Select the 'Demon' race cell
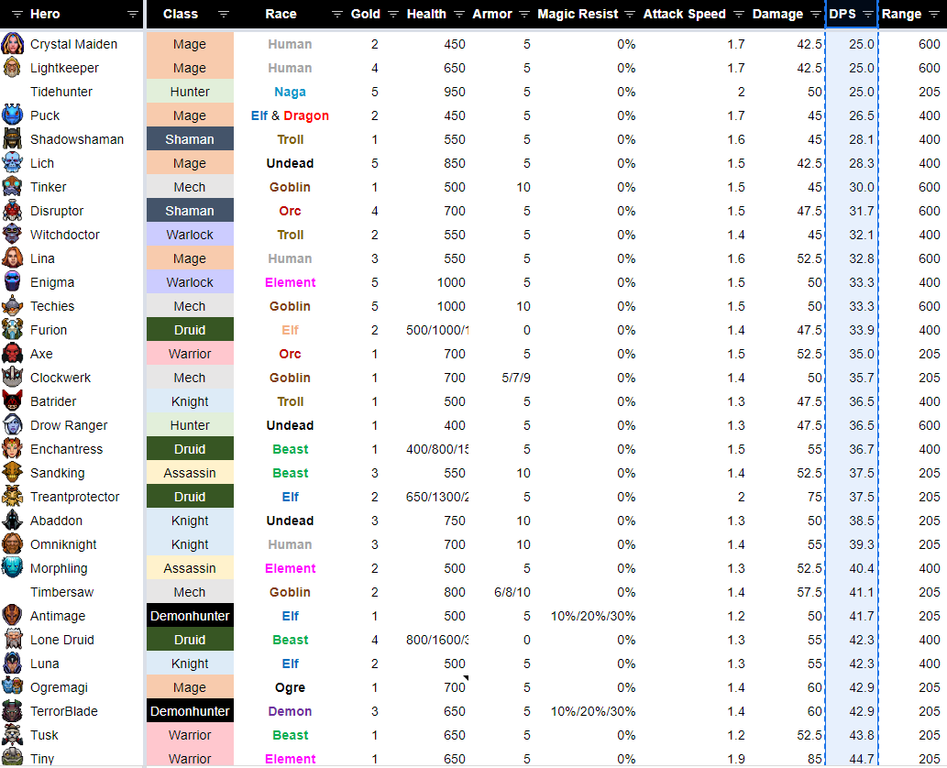 point(290,711)
